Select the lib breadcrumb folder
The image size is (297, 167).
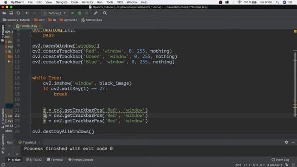click(x=52, y=20)
